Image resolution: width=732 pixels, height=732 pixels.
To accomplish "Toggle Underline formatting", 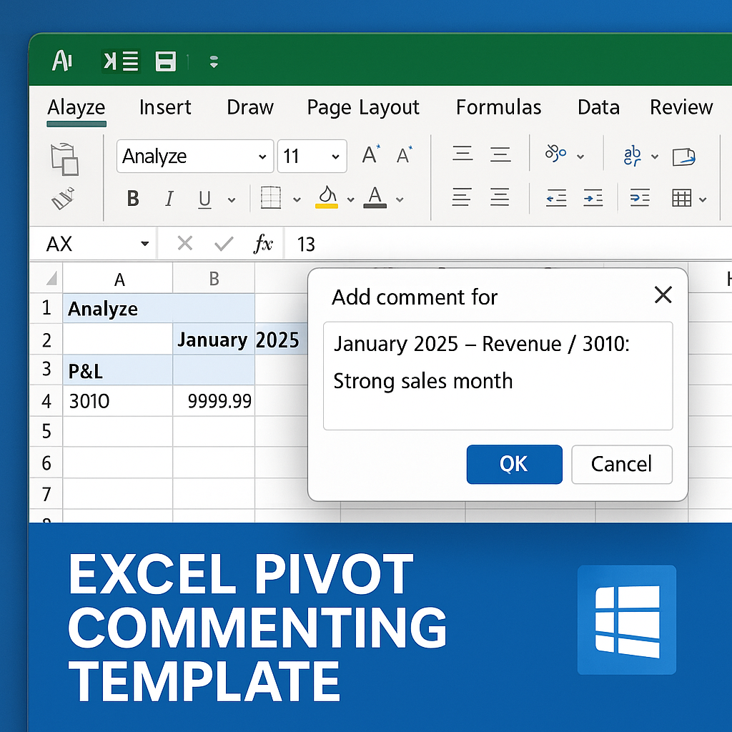I will [x=204, y=199].
